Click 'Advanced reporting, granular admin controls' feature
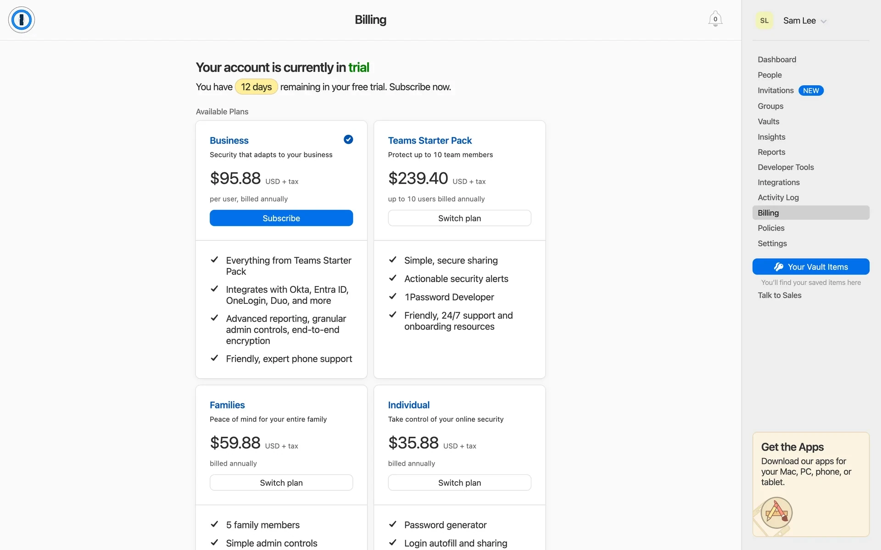The image size is (881, 550). click(x=286, y=330)
